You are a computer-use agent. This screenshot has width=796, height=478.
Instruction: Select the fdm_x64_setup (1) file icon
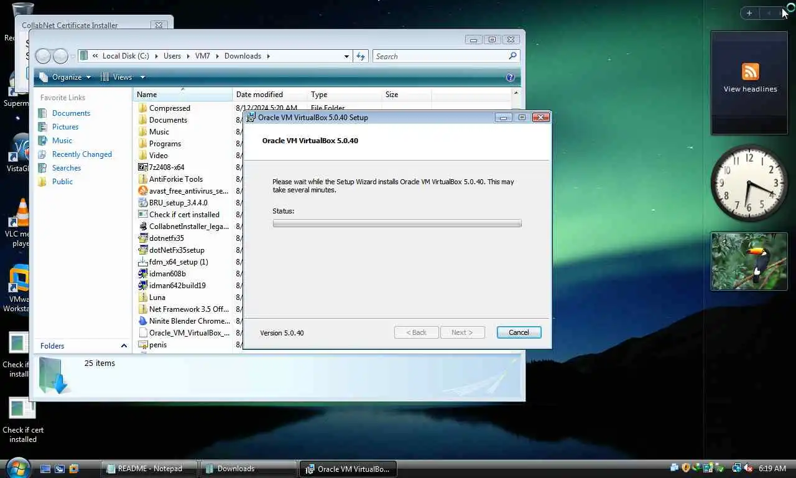(x=142, y=262)
